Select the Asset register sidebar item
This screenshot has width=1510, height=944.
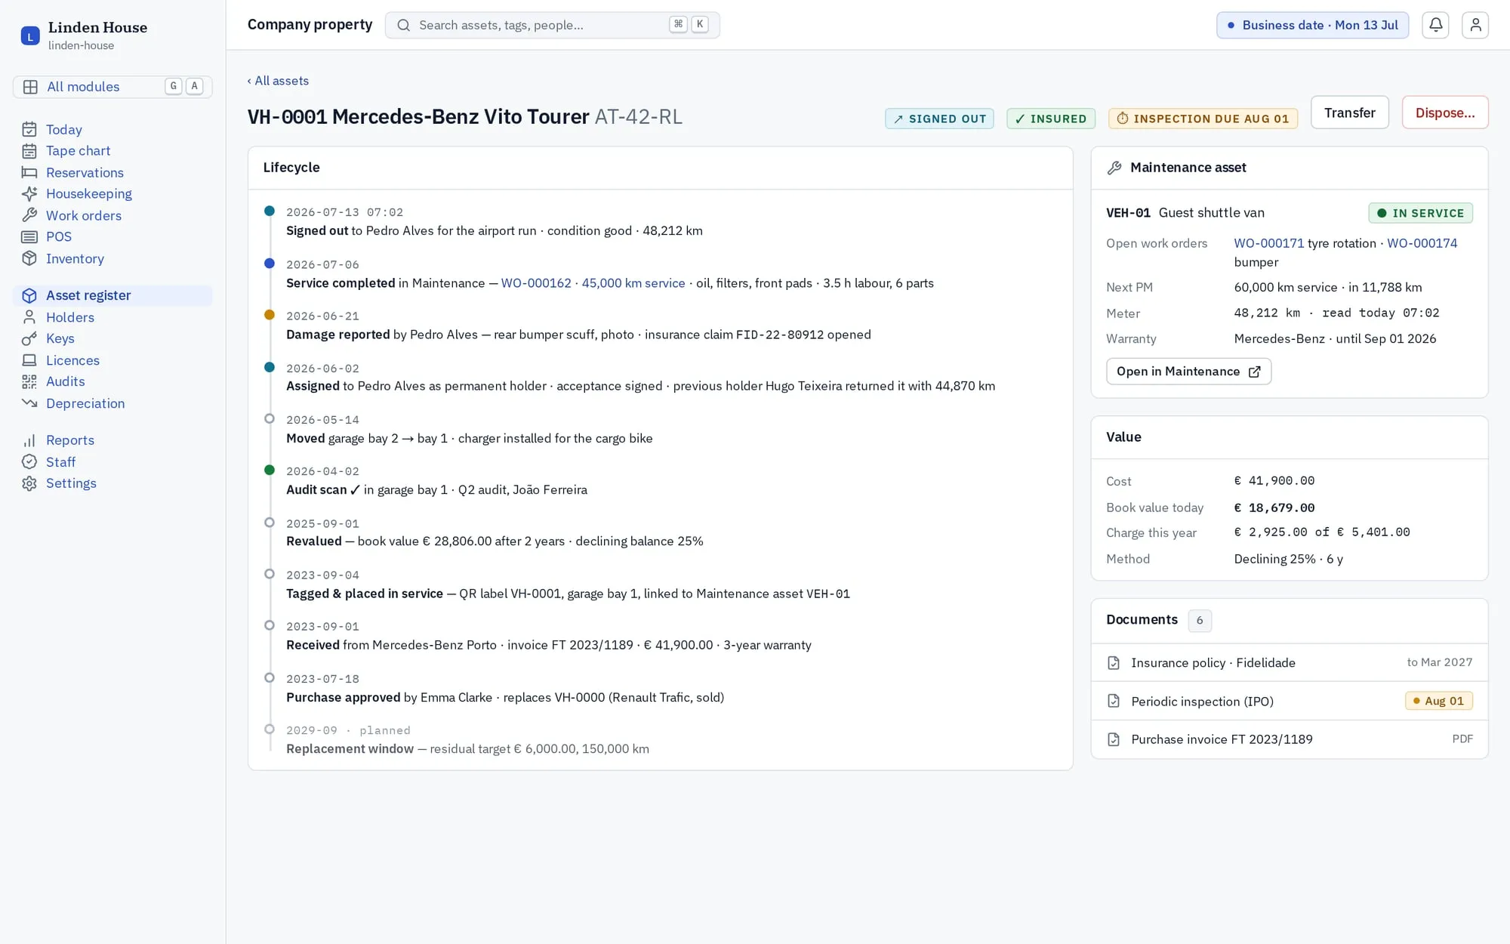point(112,295)
